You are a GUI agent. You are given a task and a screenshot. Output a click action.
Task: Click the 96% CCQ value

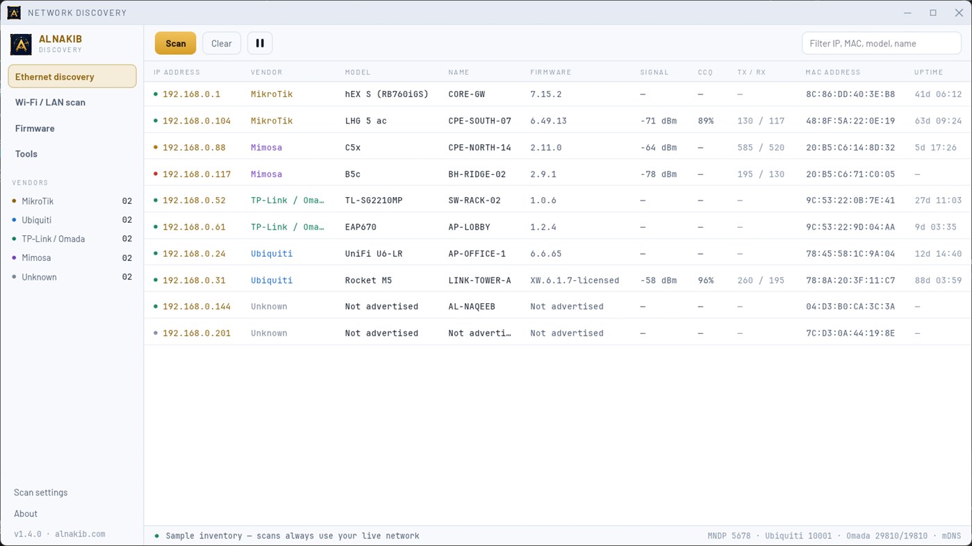tap(706, 280)
